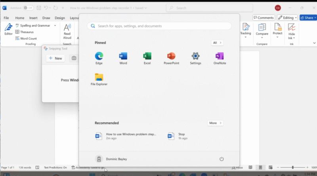This screenshot has height=176, width=317.
Task: Open Accessibility: Good to go checker
Action: coord(88,168)
